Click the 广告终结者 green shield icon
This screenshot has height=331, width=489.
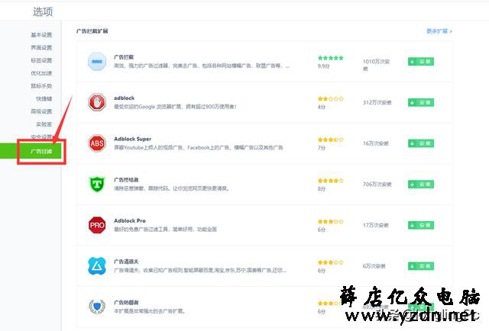97,184
